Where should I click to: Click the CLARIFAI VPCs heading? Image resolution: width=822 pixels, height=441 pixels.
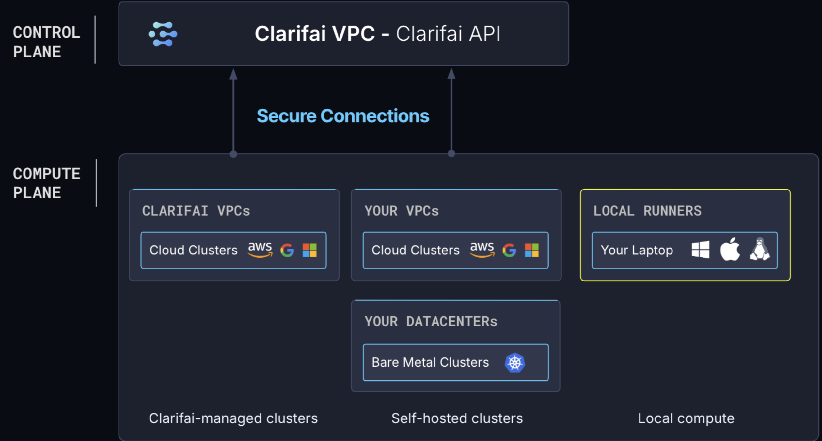click(x=196, y=211)
